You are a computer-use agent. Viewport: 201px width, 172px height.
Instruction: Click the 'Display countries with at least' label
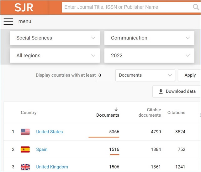click(66, 75)
